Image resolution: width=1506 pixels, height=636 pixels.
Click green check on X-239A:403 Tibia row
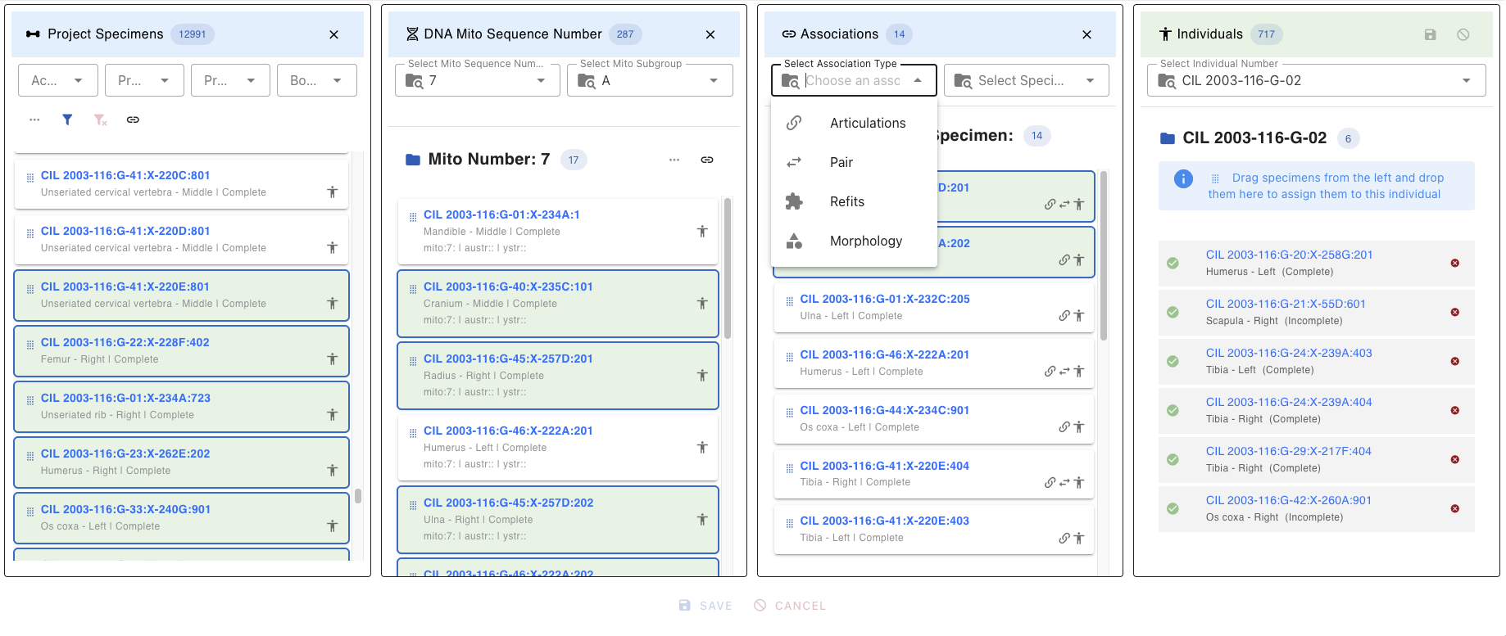pos(1173,361)
